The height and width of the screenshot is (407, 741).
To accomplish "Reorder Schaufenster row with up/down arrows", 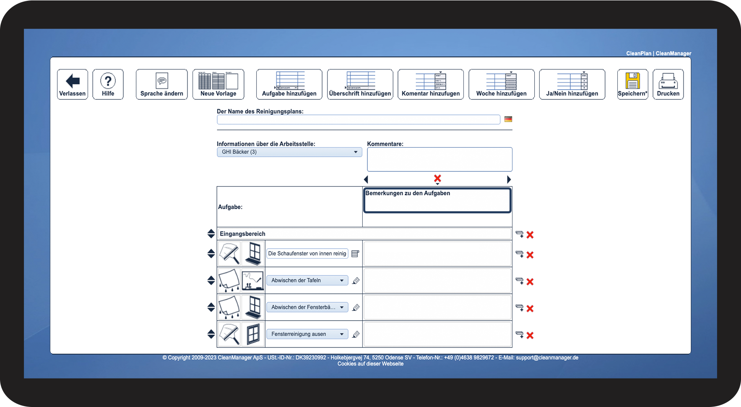I will (211, 254).
